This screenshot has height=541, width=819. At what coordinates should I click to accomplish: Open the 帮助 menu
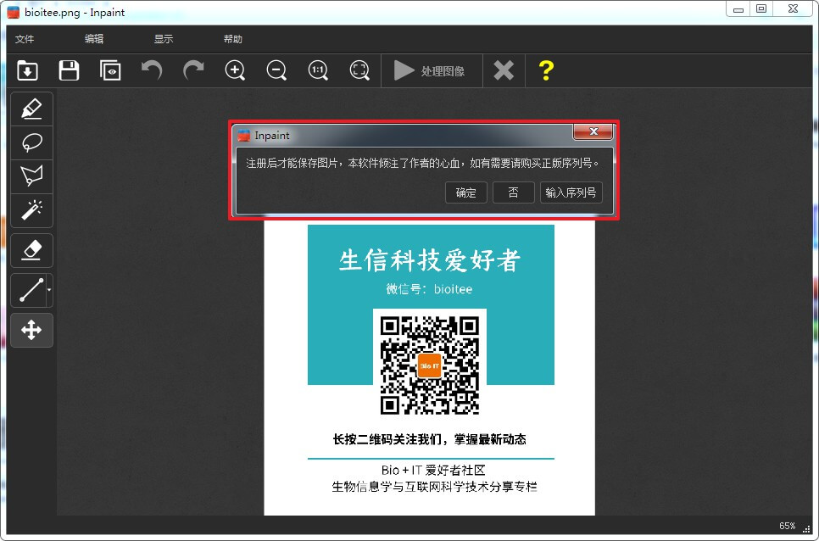click(233, 39)
